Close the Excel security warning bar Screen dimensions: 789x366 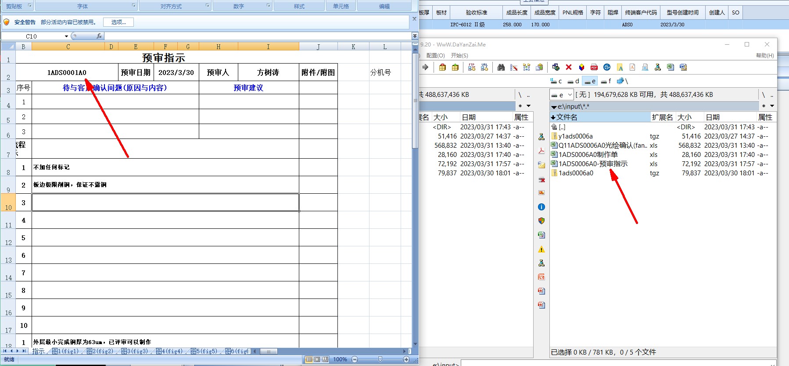[414, 19]
